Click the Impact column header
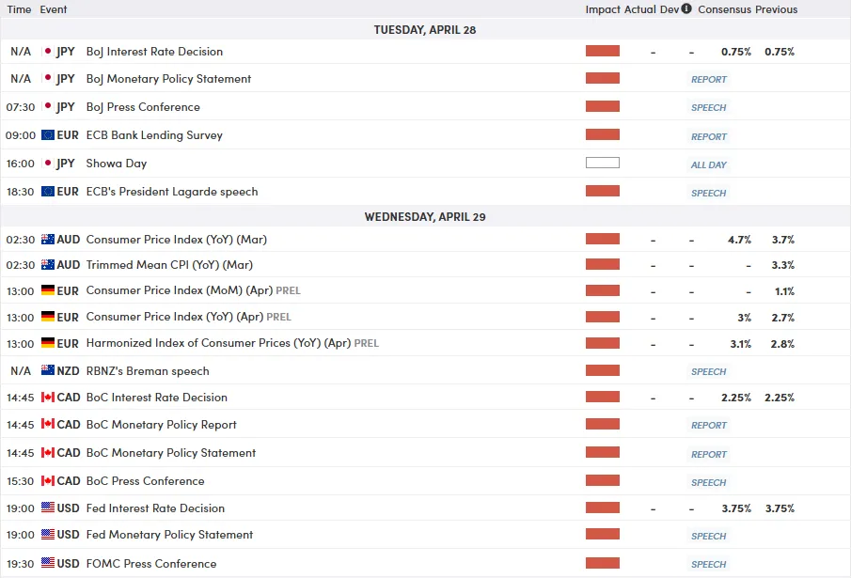The height and width of the screenshot is (578, 851). pos(603,9)
